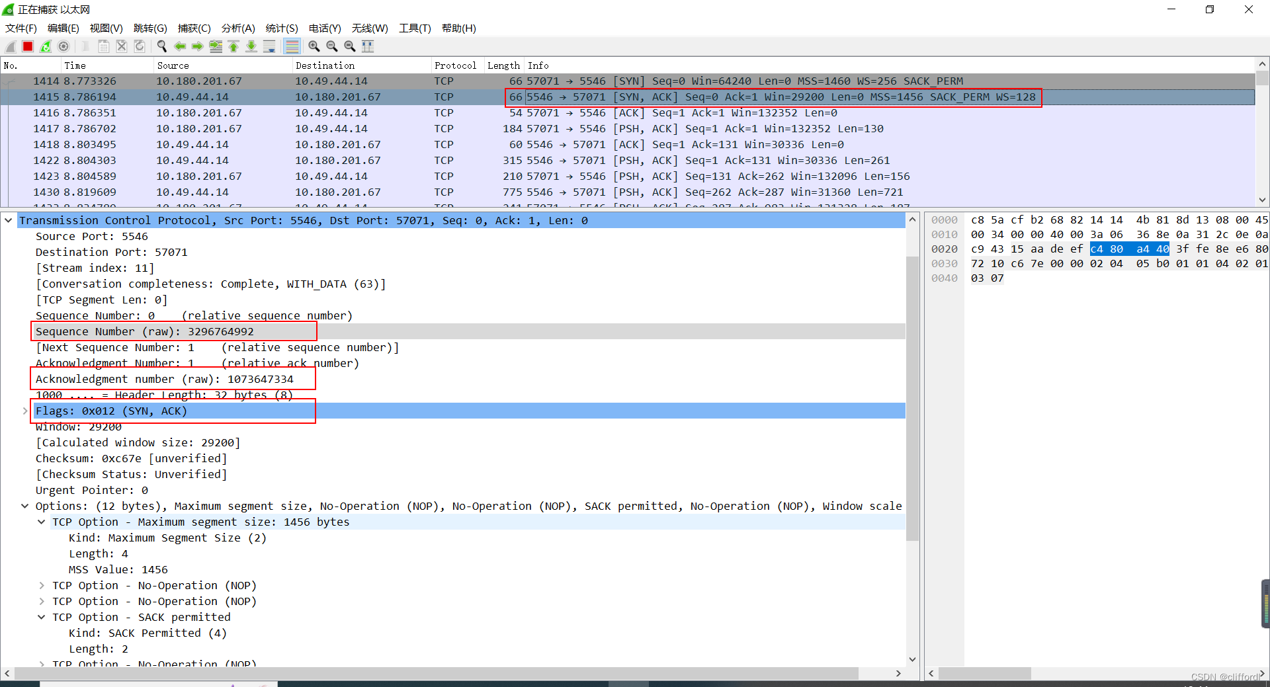Image resolution: width=1270 pixels, height=687 pixels.
Task: Jump to the last packet
Action: pyautogui.click(x=251, y=46)
